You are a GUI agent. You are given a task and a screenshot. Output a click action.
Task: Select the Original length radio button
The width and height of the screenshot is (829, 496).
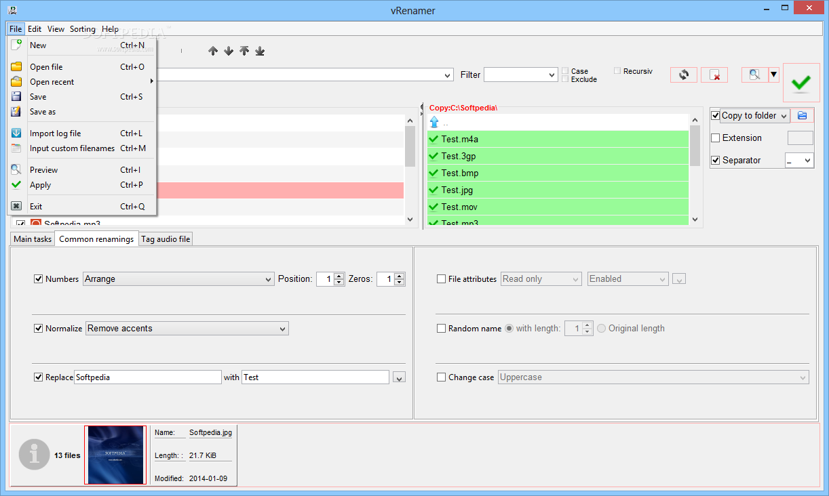[601, 329]
